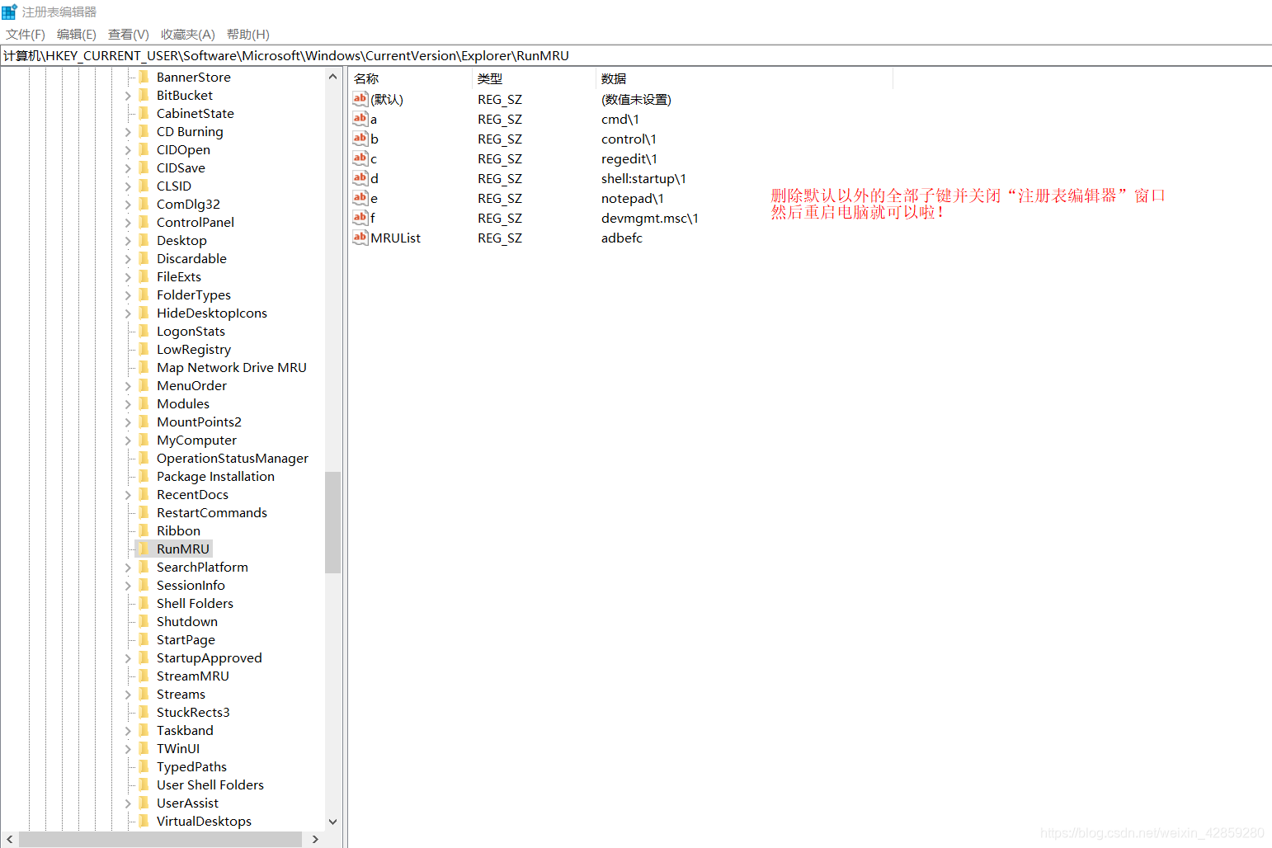Sort values by the 类型 column header
Viewport: 1272px width, 848px height.
pyautogui.click(x=534, y=78)
